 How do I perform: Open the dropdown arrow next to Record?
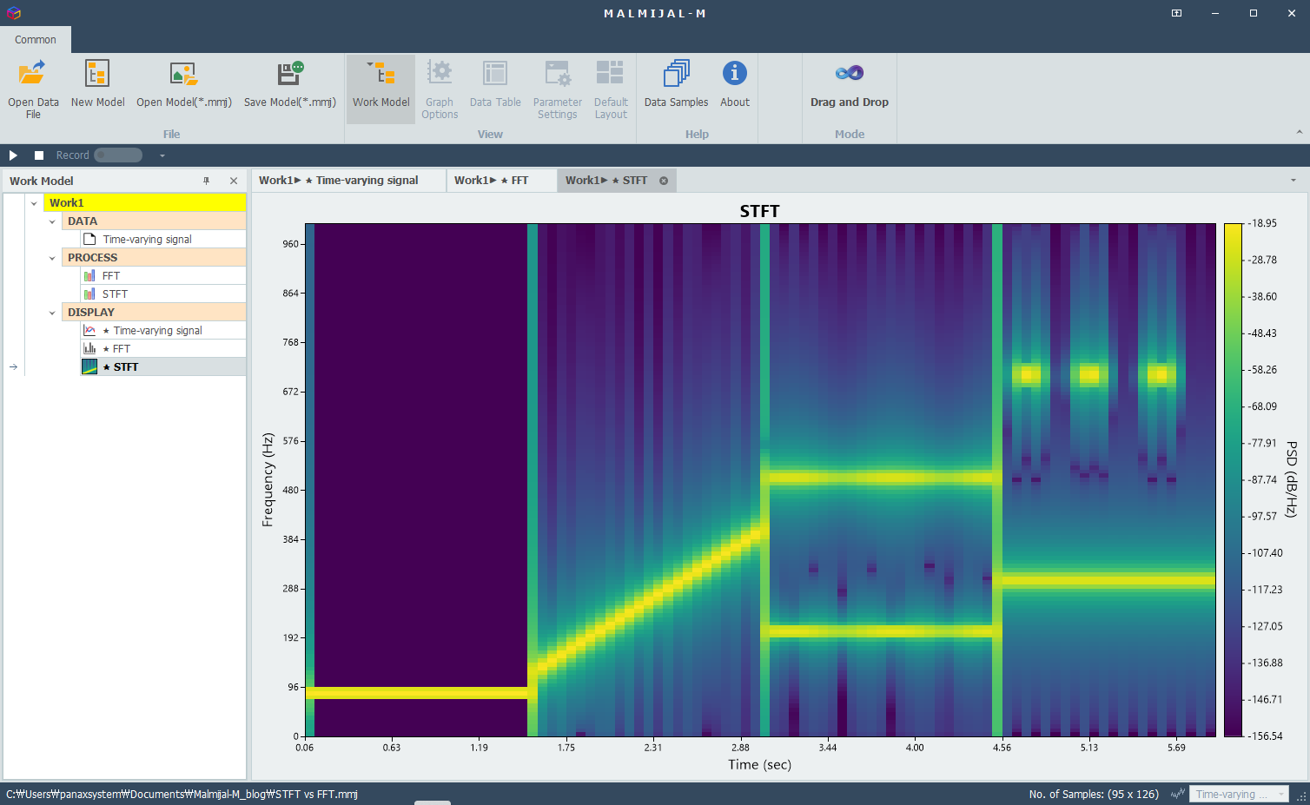(162, 155)
